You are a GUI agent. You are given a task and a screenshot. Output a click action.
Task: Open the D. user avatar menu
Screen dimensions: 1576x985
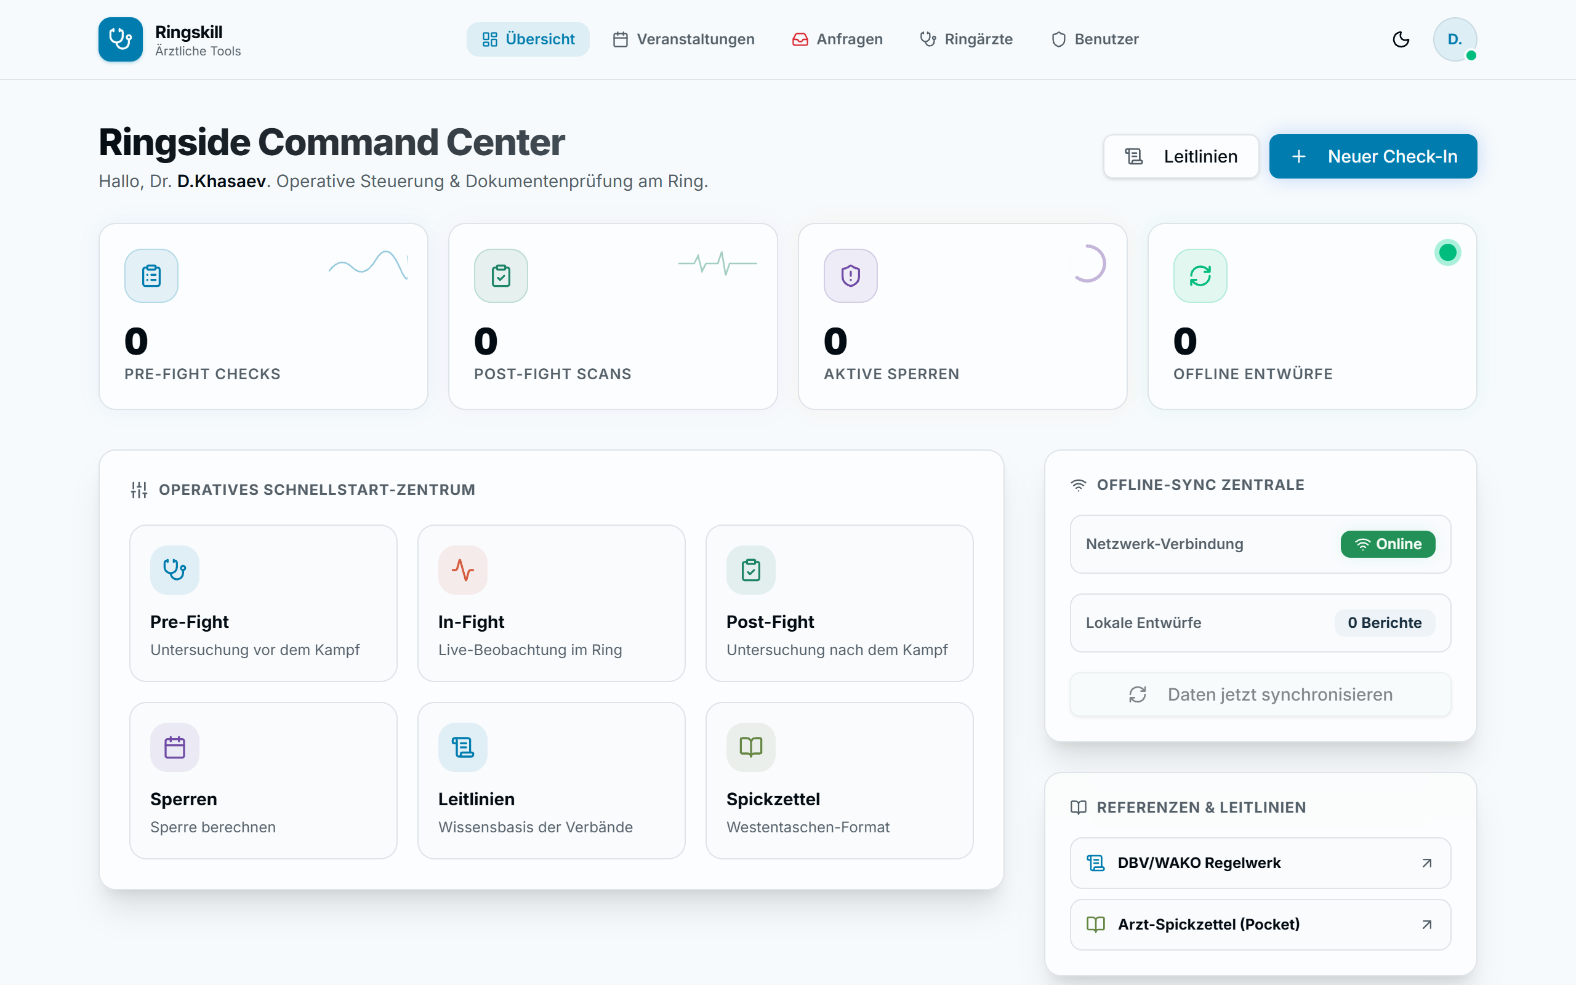coord(1454,39)
